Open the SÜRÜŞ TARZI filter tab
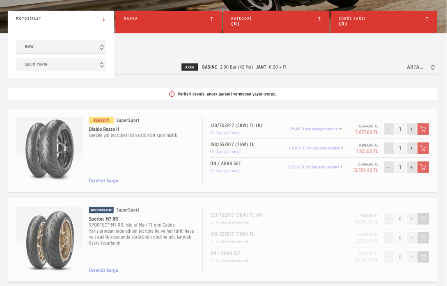 click(x=383, y=21)
